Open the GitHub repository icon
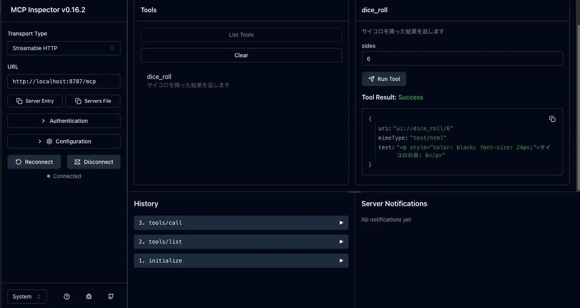Screen dimensions: 580x308 point(111,297)
